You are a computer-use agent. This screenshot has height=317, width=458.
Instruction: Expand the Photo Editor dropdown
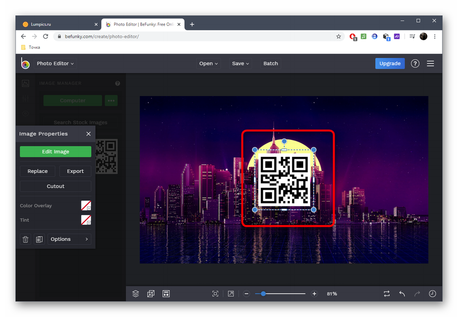click(55, 63)
